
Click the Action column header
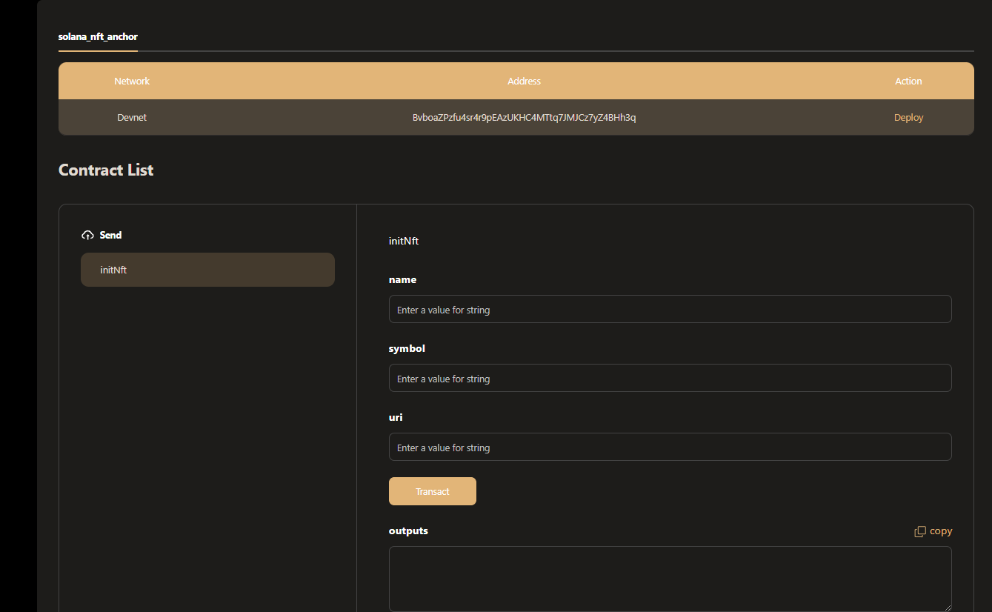(x=908, y=81)
